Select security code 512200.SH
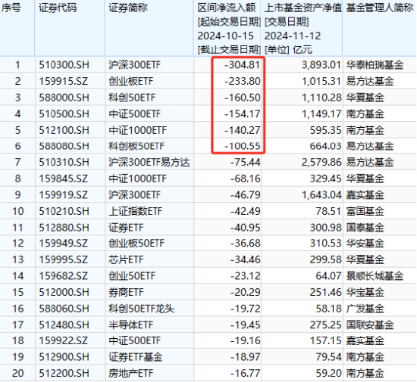417x382 pixels. [64, 373]
